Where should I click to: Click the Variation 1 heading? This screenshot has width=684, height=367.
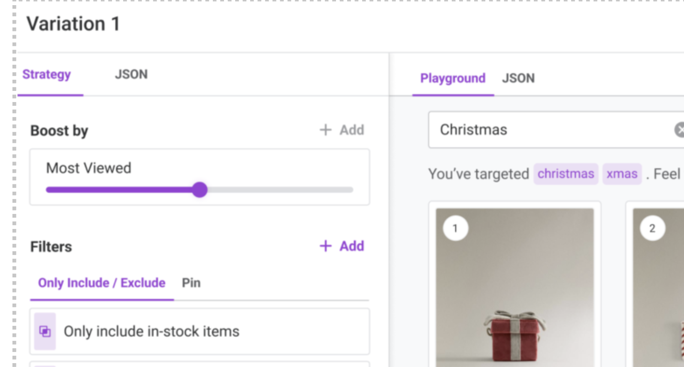pos(73,24)
